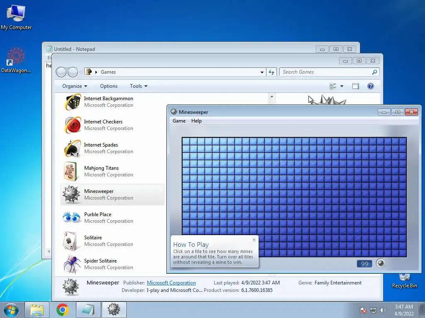Click the Family Entertainment genre value
This screenshot has width=425, height=318.
click(338, 282)
